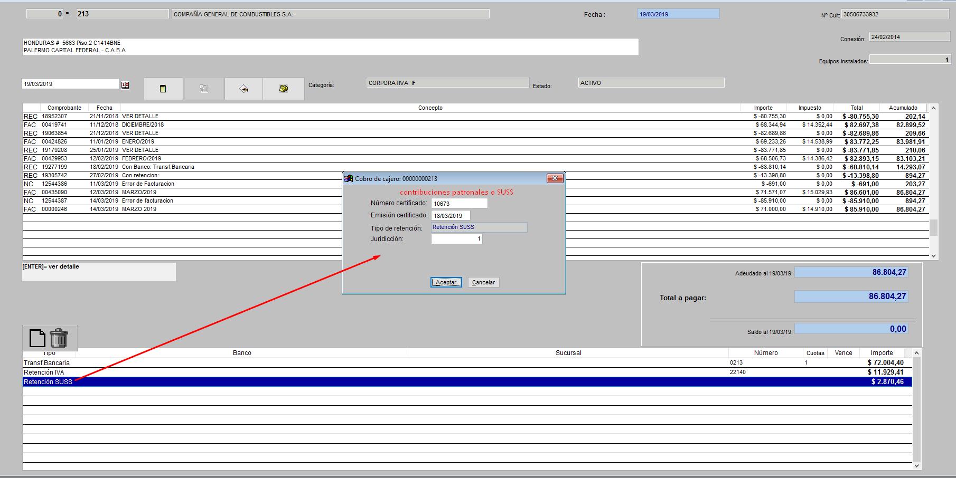956x478 pixels.
Task: Open the calendar picker beside the date field
Action: [125, 84]
